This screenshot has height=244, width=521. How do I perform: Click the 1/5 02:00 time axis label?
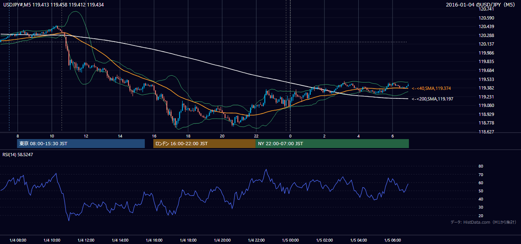(324, 240)
